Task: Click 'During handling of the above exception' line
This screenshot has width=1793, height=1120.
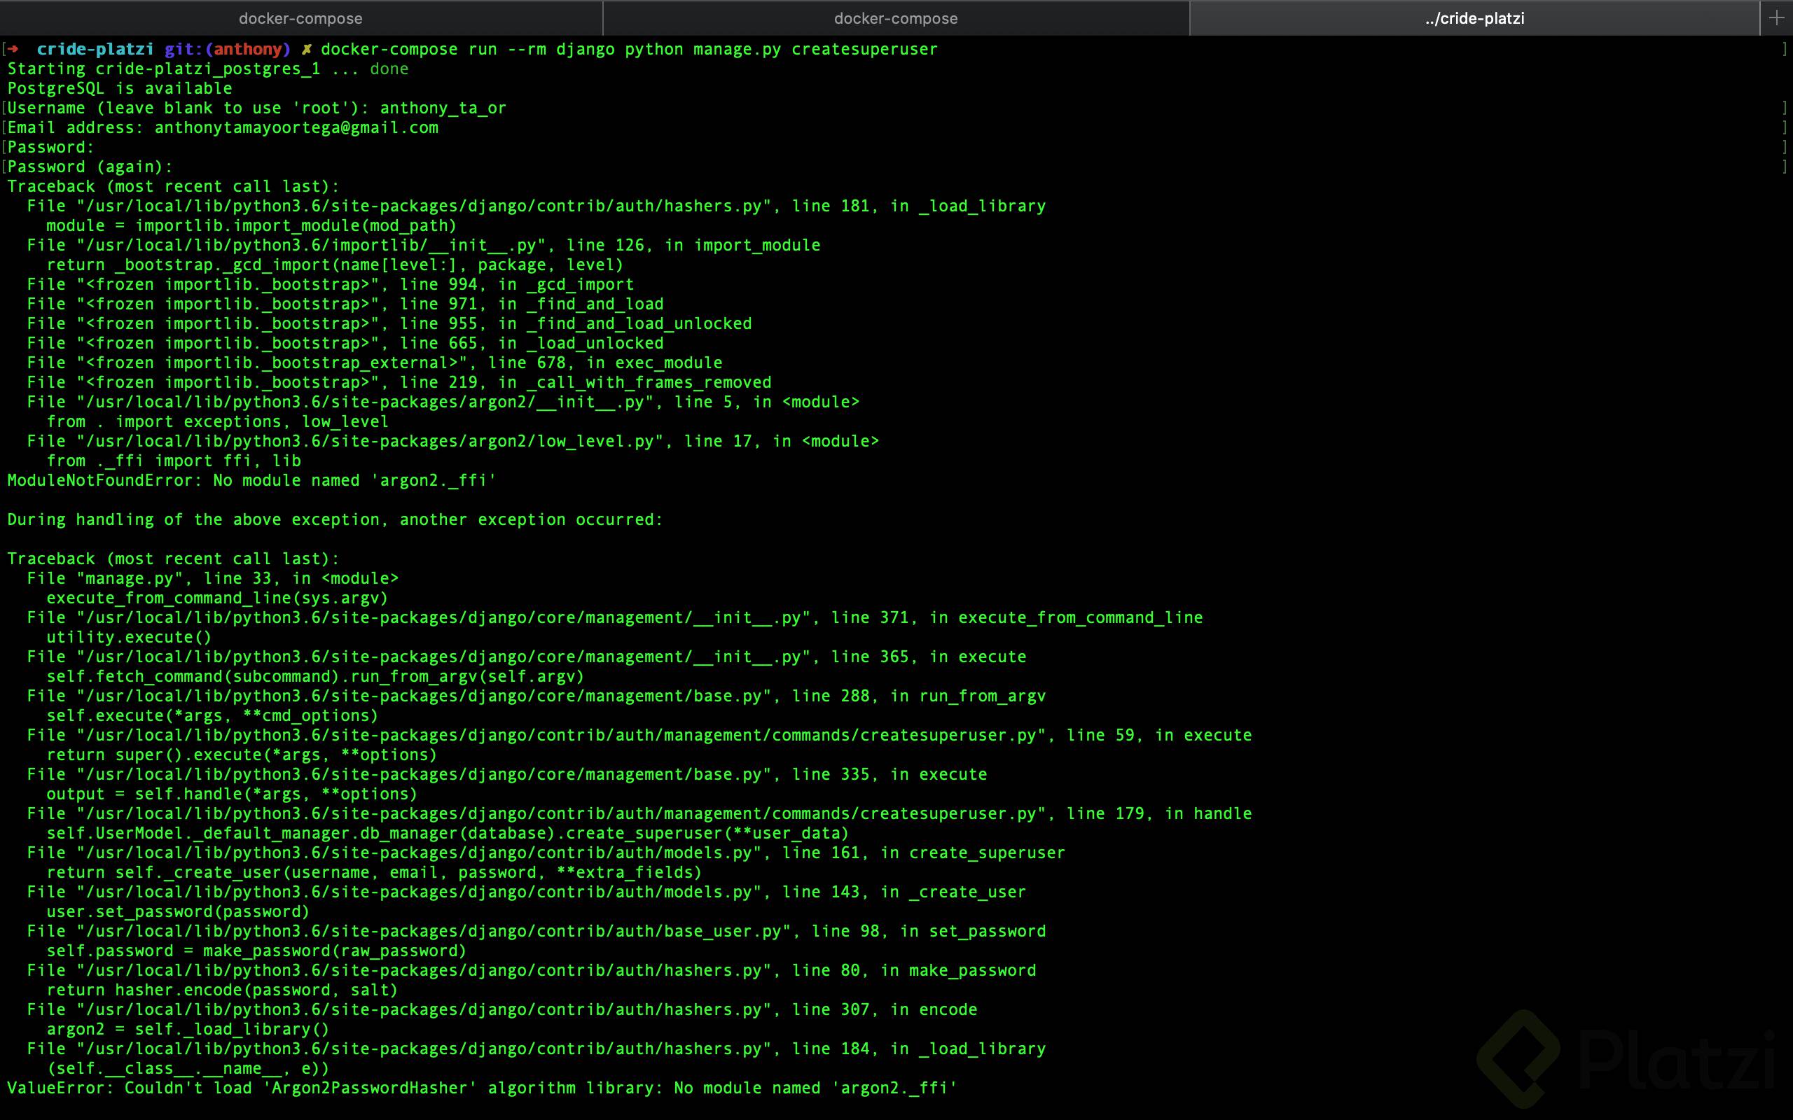Action: [x=335, y=520]
